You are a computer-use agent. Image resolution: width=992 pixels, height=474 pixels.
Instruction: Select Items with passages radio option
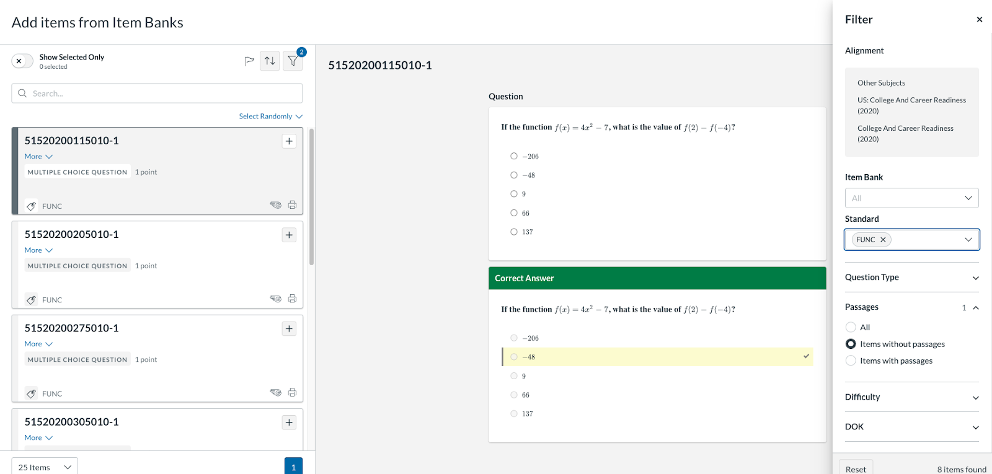851,361
